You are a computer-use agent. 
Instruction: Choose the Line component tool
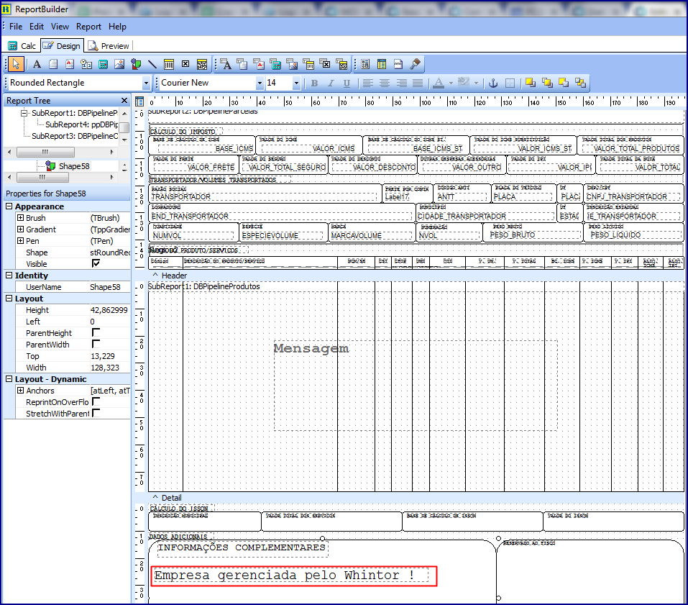point(152,64)
